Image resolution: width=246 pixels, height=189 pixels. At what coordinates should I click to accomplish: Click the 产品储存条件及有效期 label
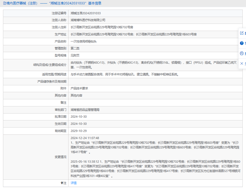pos(52,81)
